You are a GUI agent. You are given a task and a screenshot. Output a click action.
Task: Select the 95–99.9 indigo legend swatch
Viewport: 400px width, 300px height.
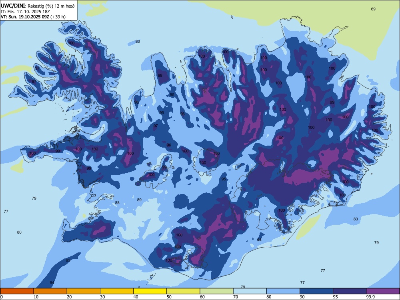(350, 291)
